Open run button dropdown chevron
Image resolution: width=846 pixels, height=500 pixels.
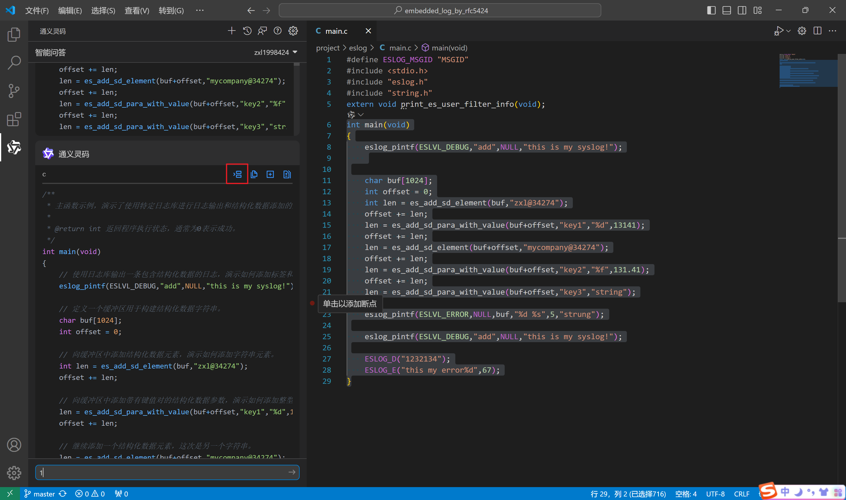pyautogui.click(x=788, y=31)
